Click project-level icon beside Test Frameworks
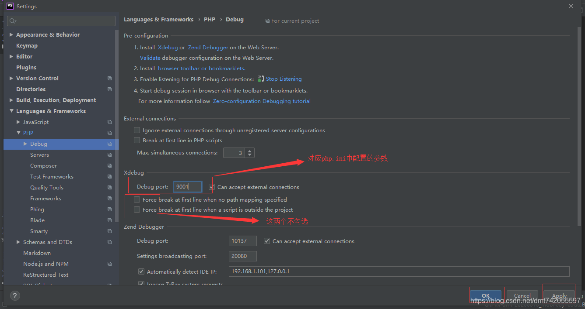Viewport: 585px width, 309px height. (x=109, y=177)
